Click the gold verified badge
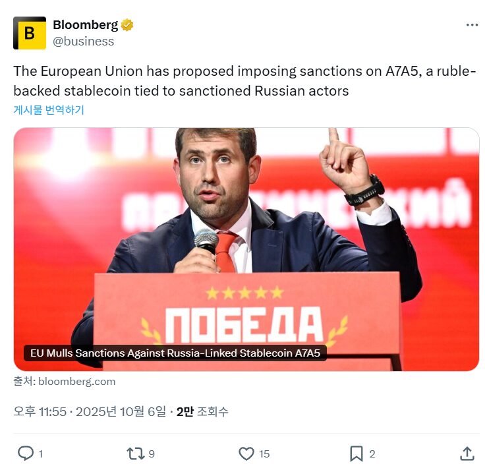Image resolution: width=485 pixels, height=472 pixels. click(127, 26)
